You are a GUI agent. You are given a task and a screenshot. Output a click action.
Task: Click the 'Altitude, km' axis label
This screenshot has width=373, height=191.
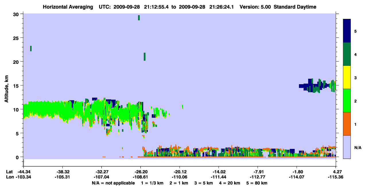(x=6, y=89)
